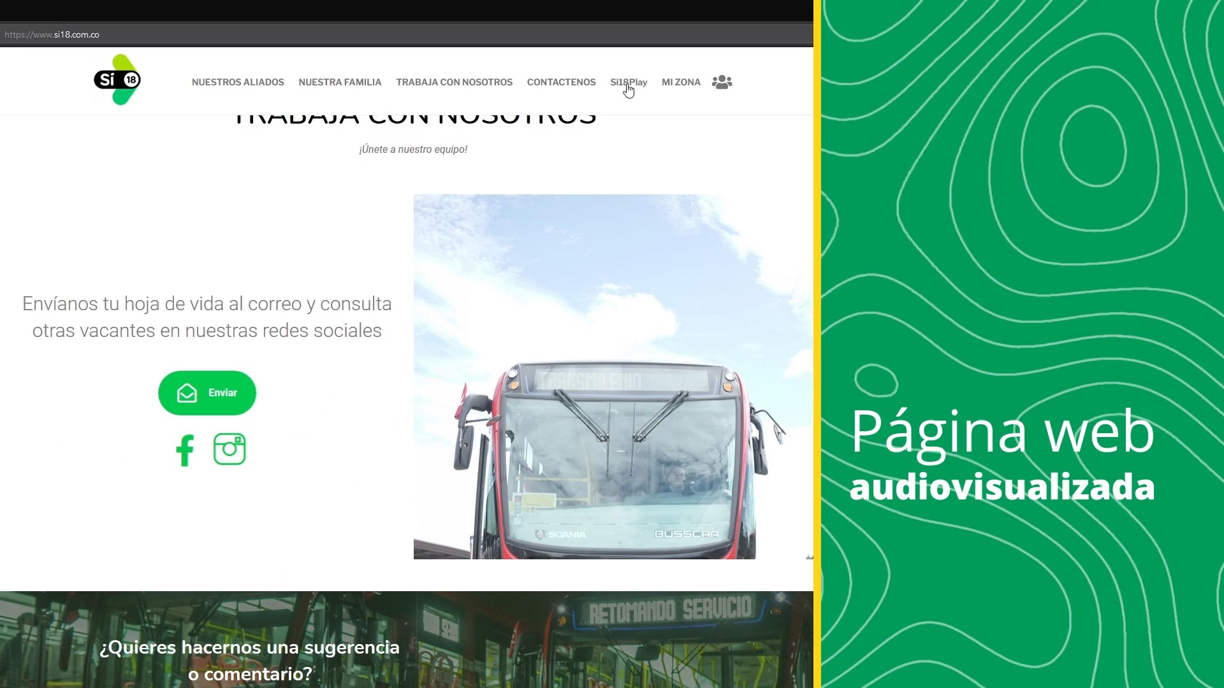The height and width of the screenshot is (688, 1224).
Task: Click the envelope icon inside Enviar
Action: point(187,393)
